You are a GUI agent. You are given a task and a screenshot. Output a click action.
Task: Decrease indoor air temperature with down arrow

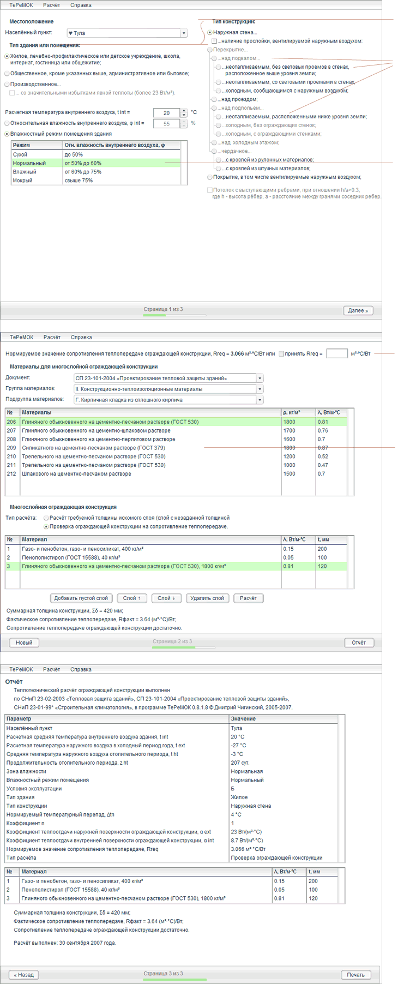click(184, 115)
